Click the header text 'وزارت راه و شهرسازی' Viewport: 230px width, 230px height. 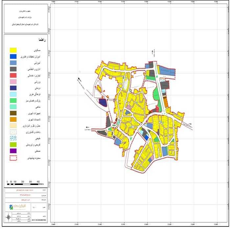click(x=25, y=17)
